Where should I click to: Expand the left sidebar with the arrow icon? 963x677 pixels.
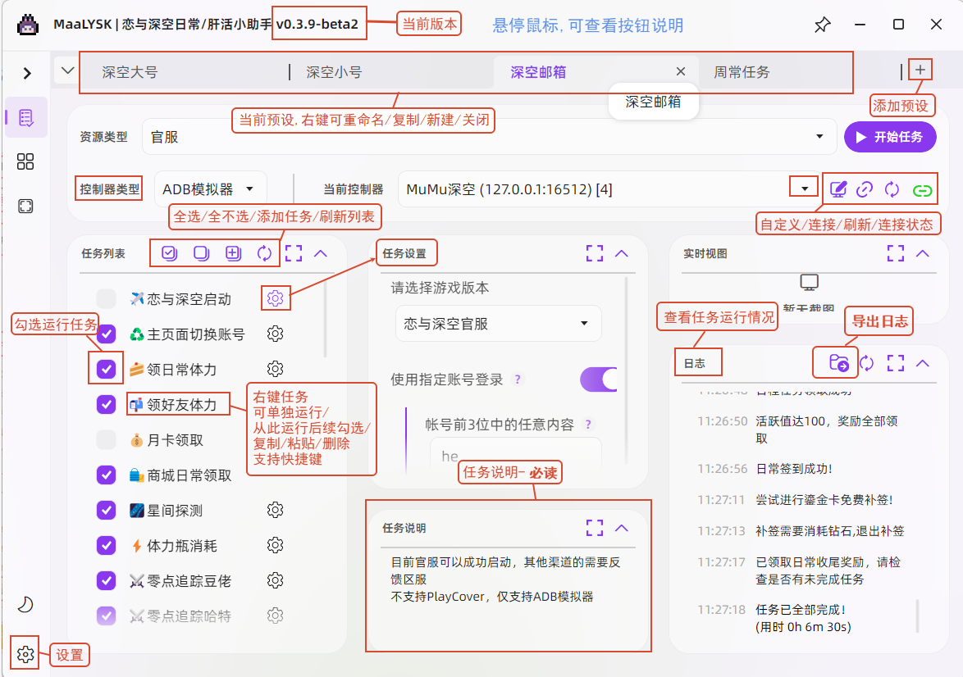(27, 73)
